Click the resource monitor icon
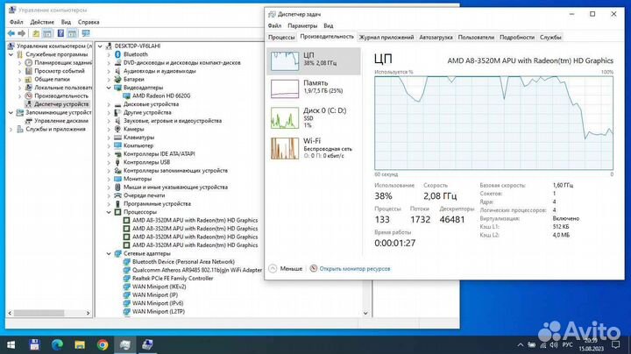 pyautogui.click(x=314, y=268)
